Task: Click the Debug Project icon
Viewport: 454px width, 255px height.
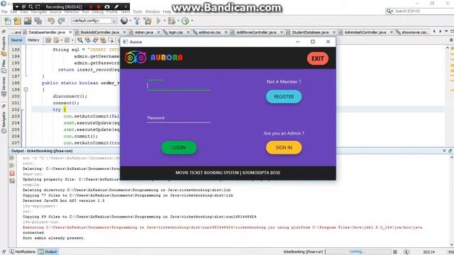Action: [x=172, y=21]
